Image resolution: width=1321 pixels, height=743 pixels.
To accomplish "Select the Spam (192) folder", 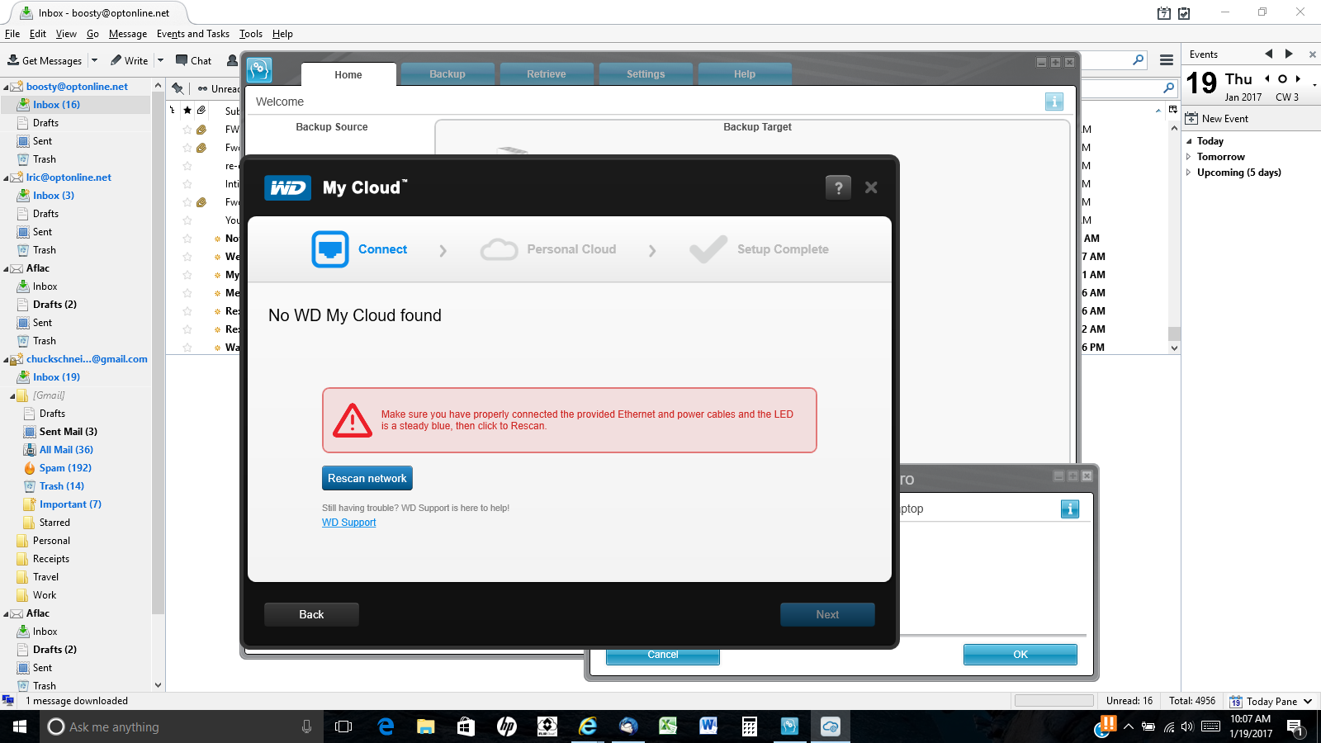I will coord(65,468).
